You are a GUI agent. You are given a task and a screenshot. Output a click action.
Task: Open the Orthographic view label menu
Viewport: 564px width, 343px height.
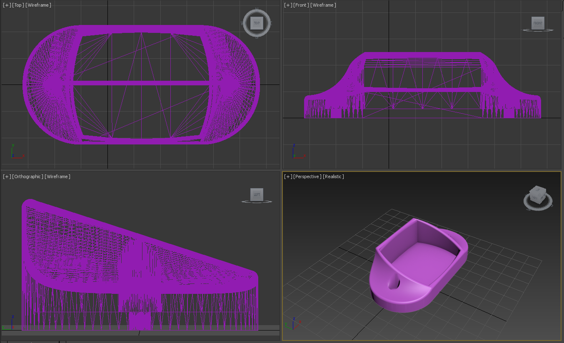coord(27,176)
